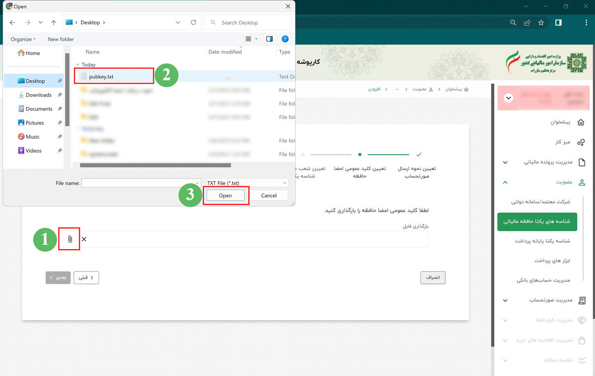Viewport: 595px width, 376px height.
Task: Open the پیشخوان home sidebar item
Action: tap(560, 122)
